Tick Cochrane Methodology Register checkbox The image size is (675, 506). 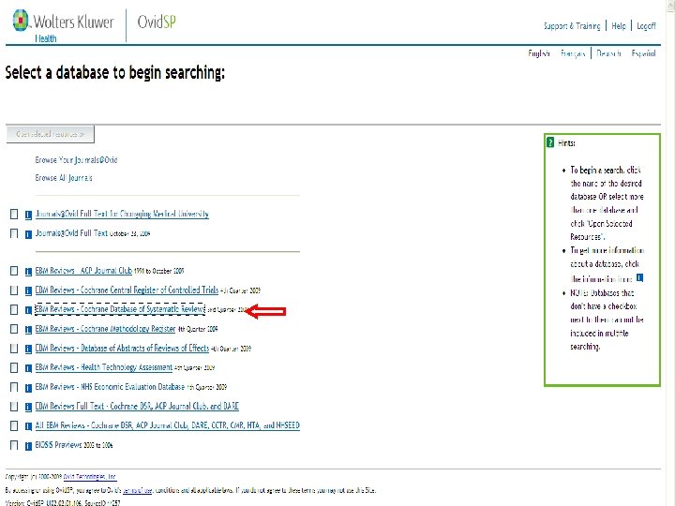tap(14, 329)
